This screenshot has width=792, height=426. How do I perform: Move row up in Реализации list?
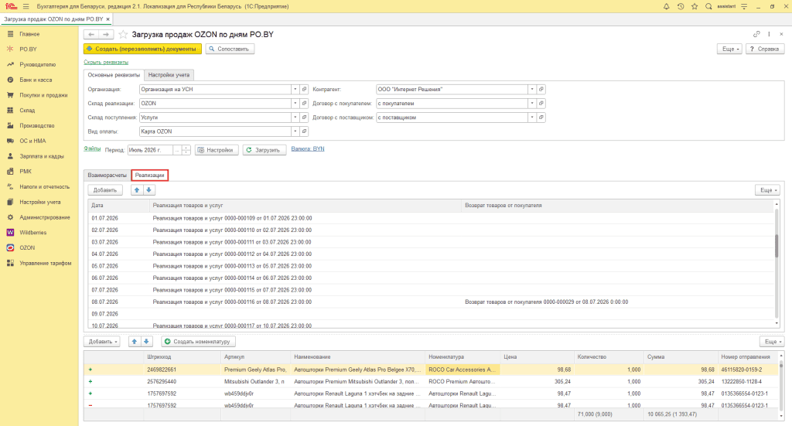pyautogui.click(x=137, y=190)
